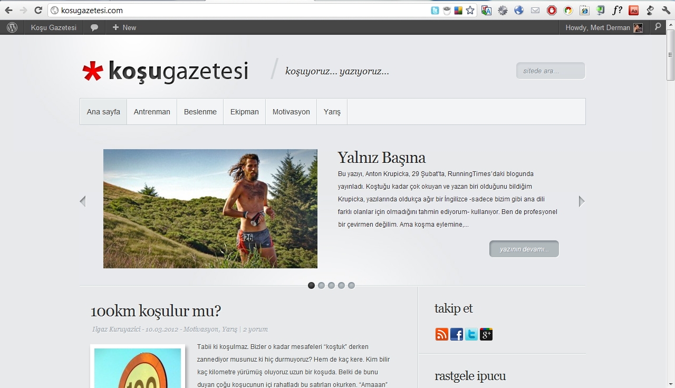Click the desk lamp extension icon
675x388 pixels.
[x=650, y=10]
